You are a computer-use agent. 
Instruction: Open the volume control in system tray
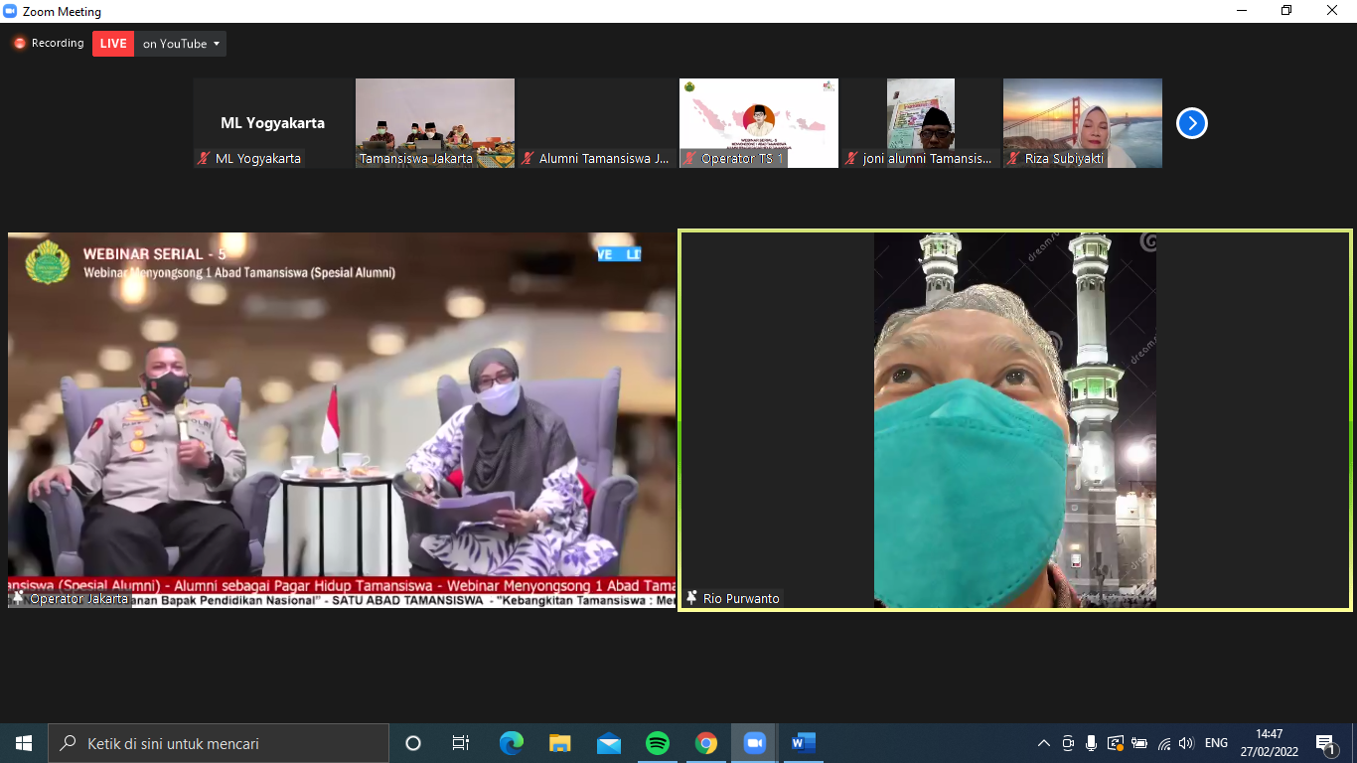pyautogui.click(x=1185, y=743)
